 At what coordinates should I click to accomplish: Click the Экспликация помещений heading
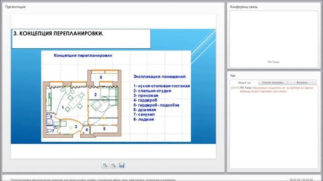[x=160, y=76]
